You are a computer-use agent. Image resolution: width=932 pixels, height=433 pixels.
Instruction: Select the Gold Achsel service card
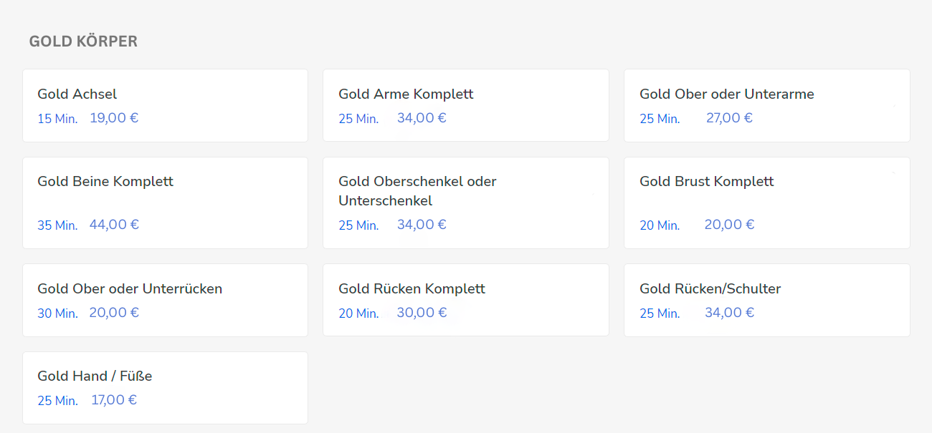pyautogui.click(x=165, y=105)
